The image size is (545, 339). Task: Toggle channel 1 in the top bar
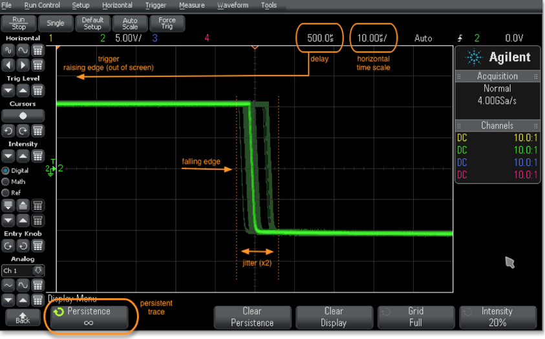[x=50, y=38]
